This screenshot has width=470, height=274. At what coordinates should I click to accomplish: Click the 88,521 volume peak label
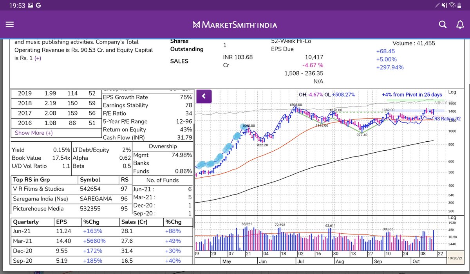click(246, 224)
